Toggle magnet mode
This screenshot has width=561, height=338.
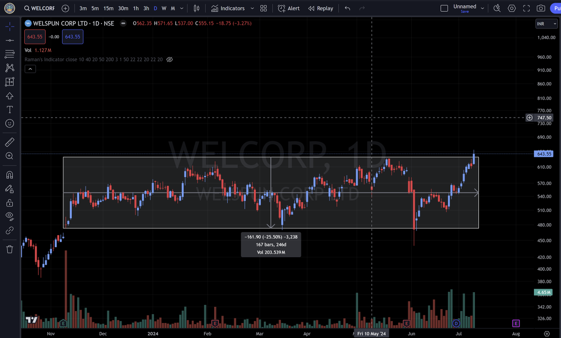(x=9, y=175)
